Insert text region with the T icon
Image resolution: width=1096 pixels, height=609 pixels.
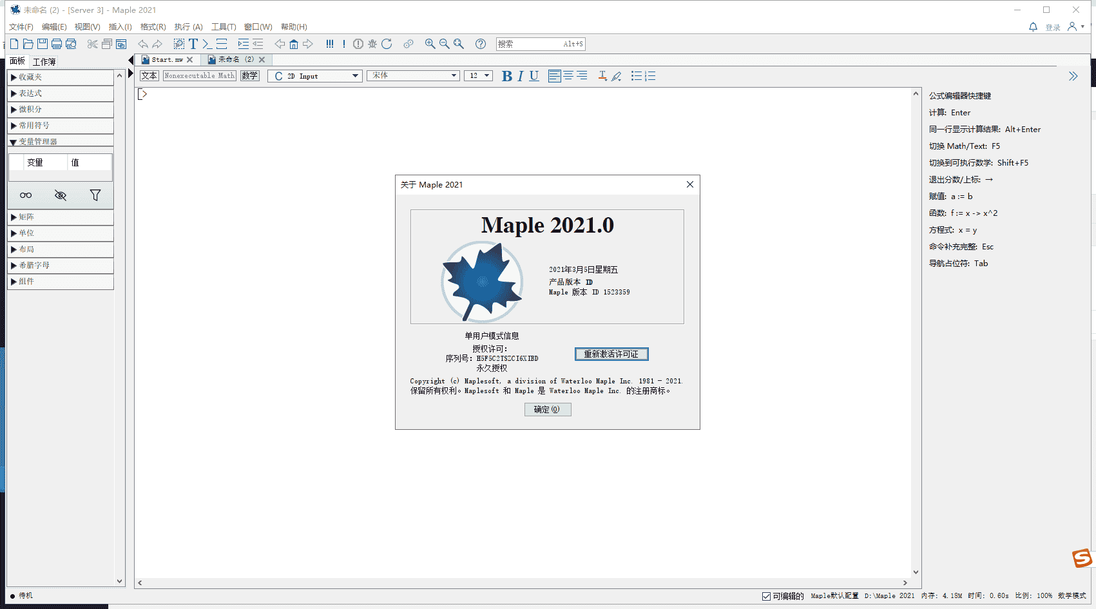pyautogui.click(x=193, y=44)
